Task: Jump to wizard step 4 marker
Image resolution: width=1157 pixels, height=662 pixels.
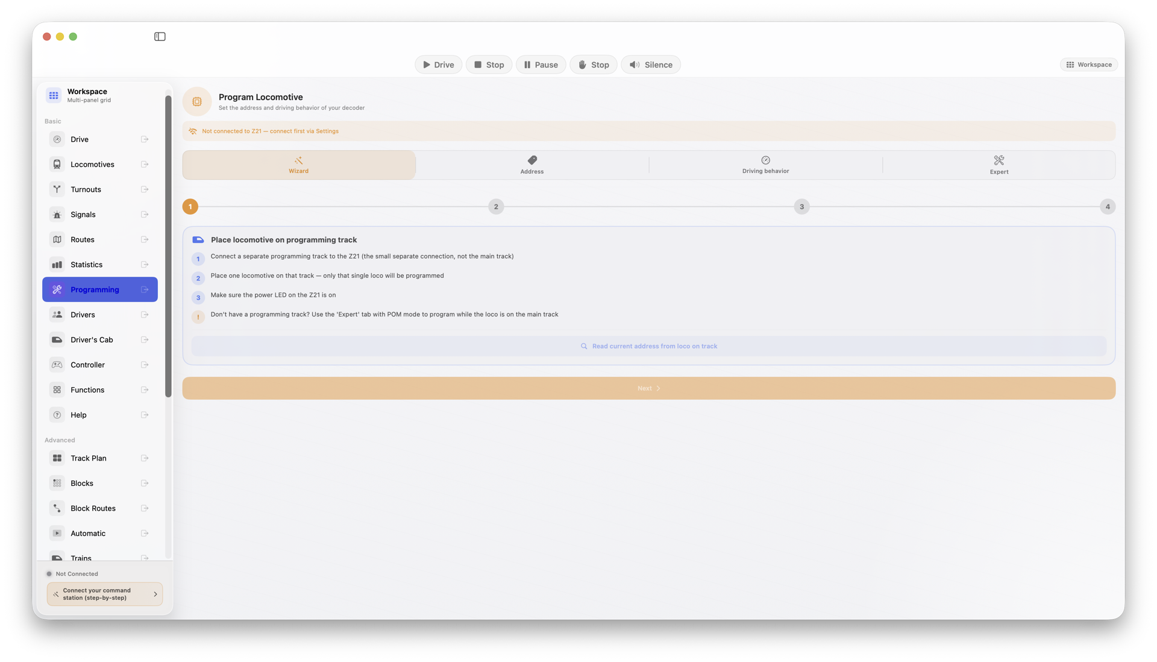Action: (1108, 207)
